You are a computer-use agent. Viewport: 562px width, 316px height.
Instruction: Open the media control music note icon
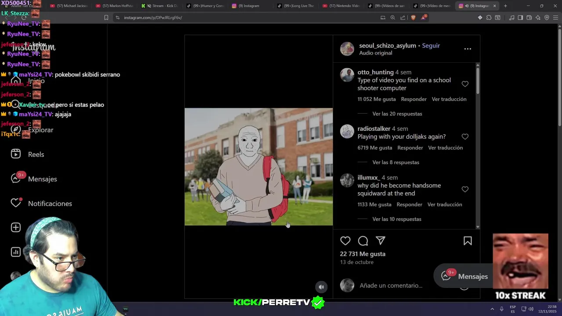point(512,18)
